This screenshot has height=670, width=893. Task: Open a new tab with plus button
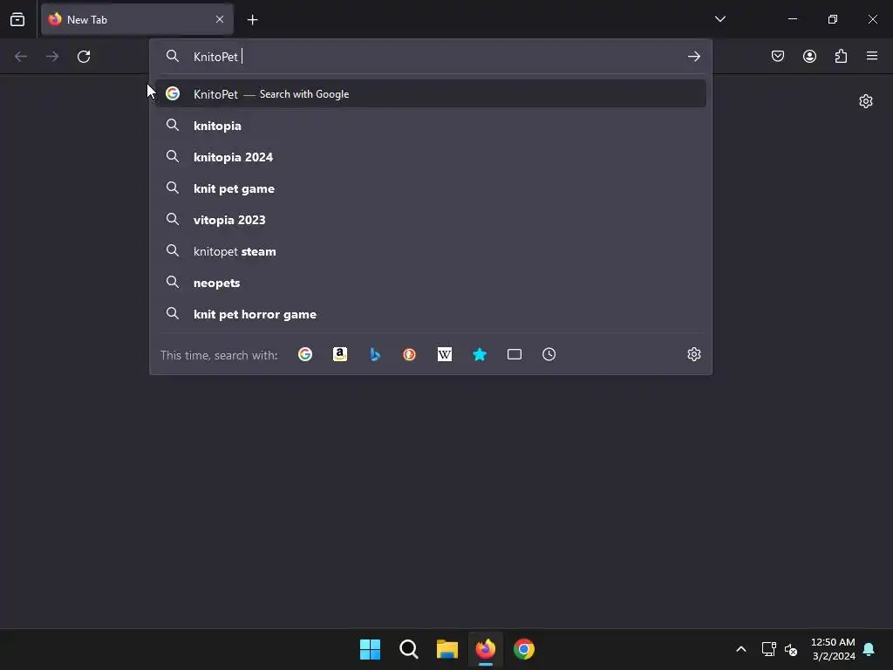click(x=252, y=20)
